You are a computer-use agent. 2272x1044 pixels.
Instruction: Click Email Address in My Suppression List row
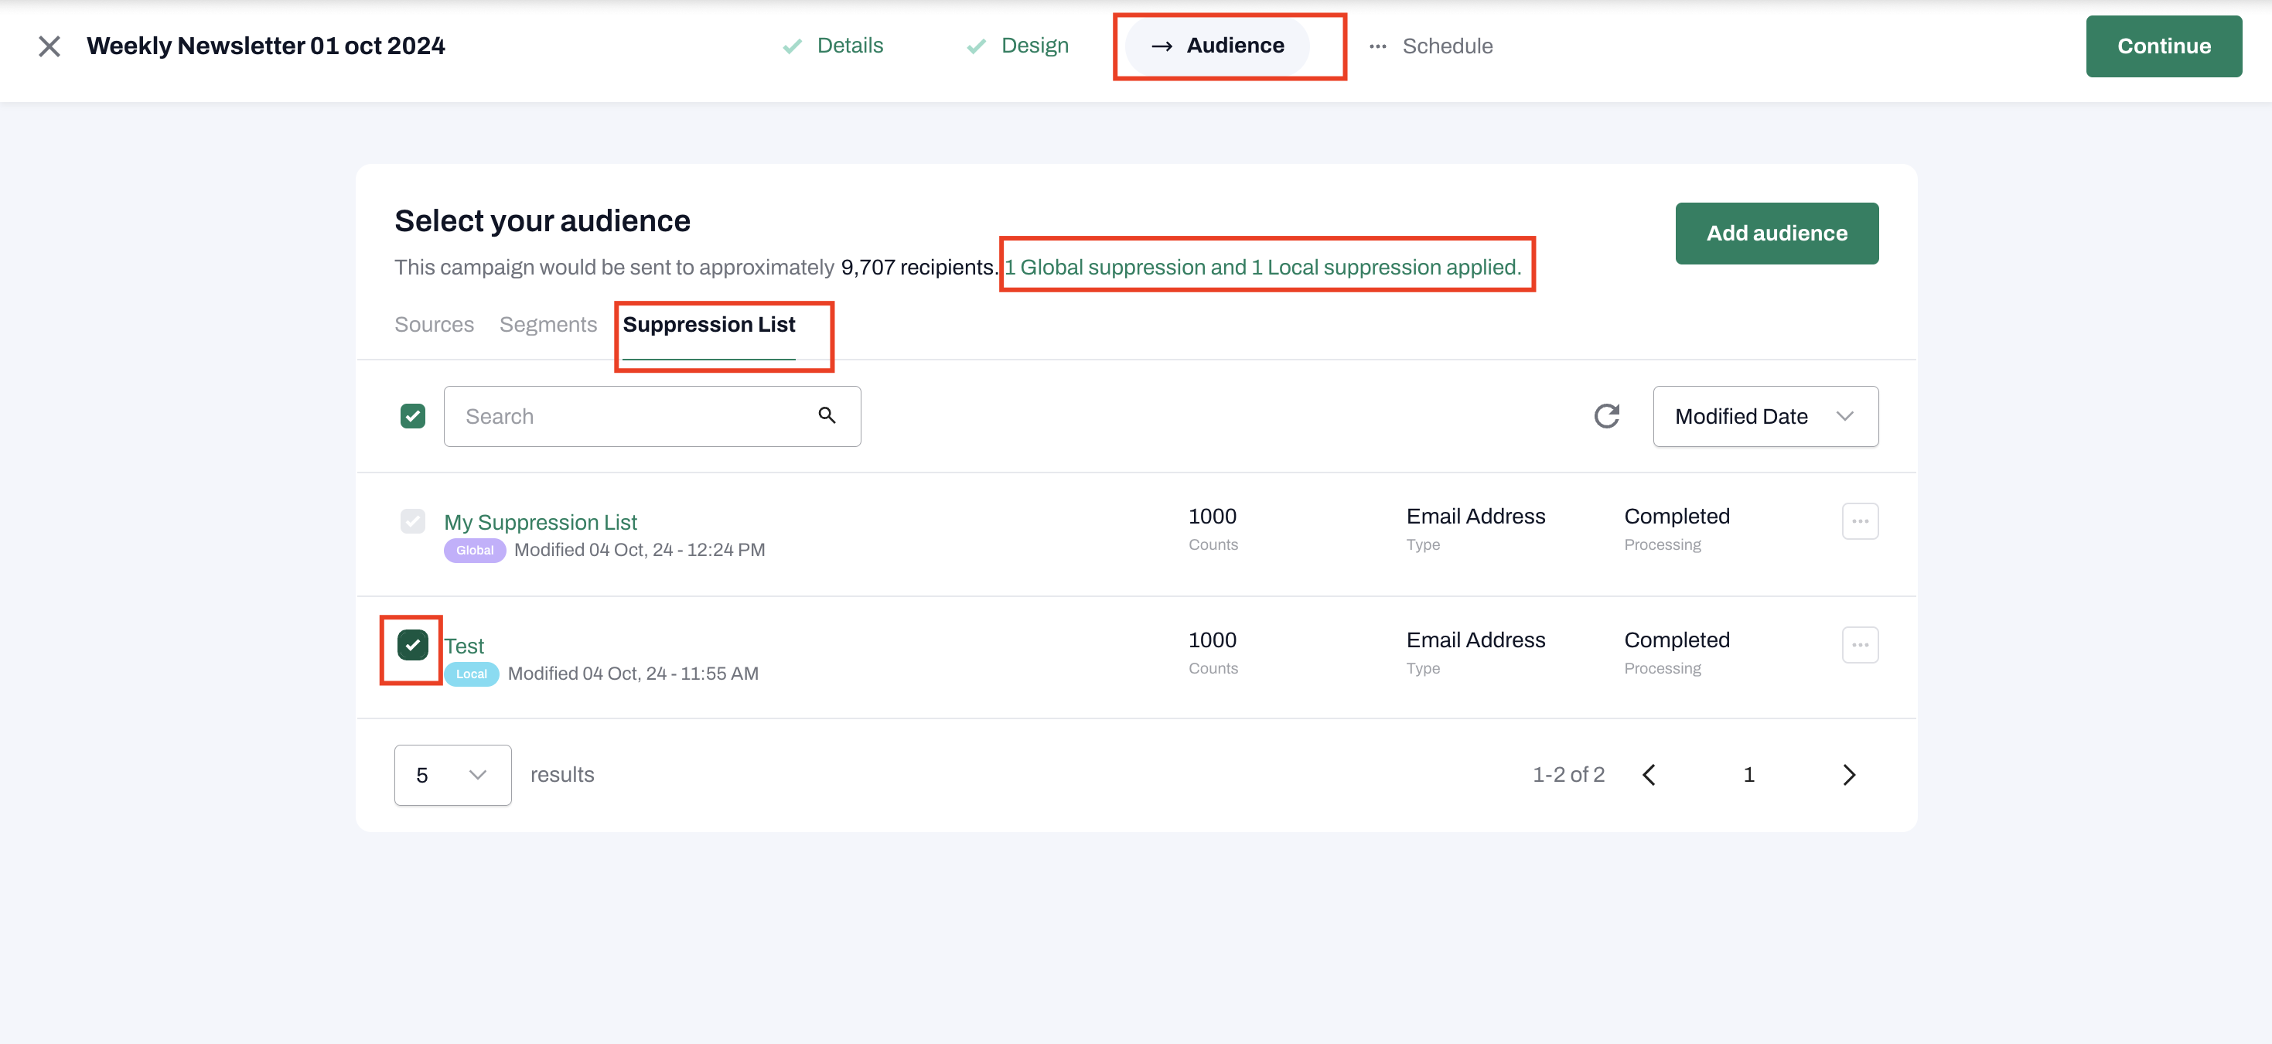click(x=1475, y=516)
